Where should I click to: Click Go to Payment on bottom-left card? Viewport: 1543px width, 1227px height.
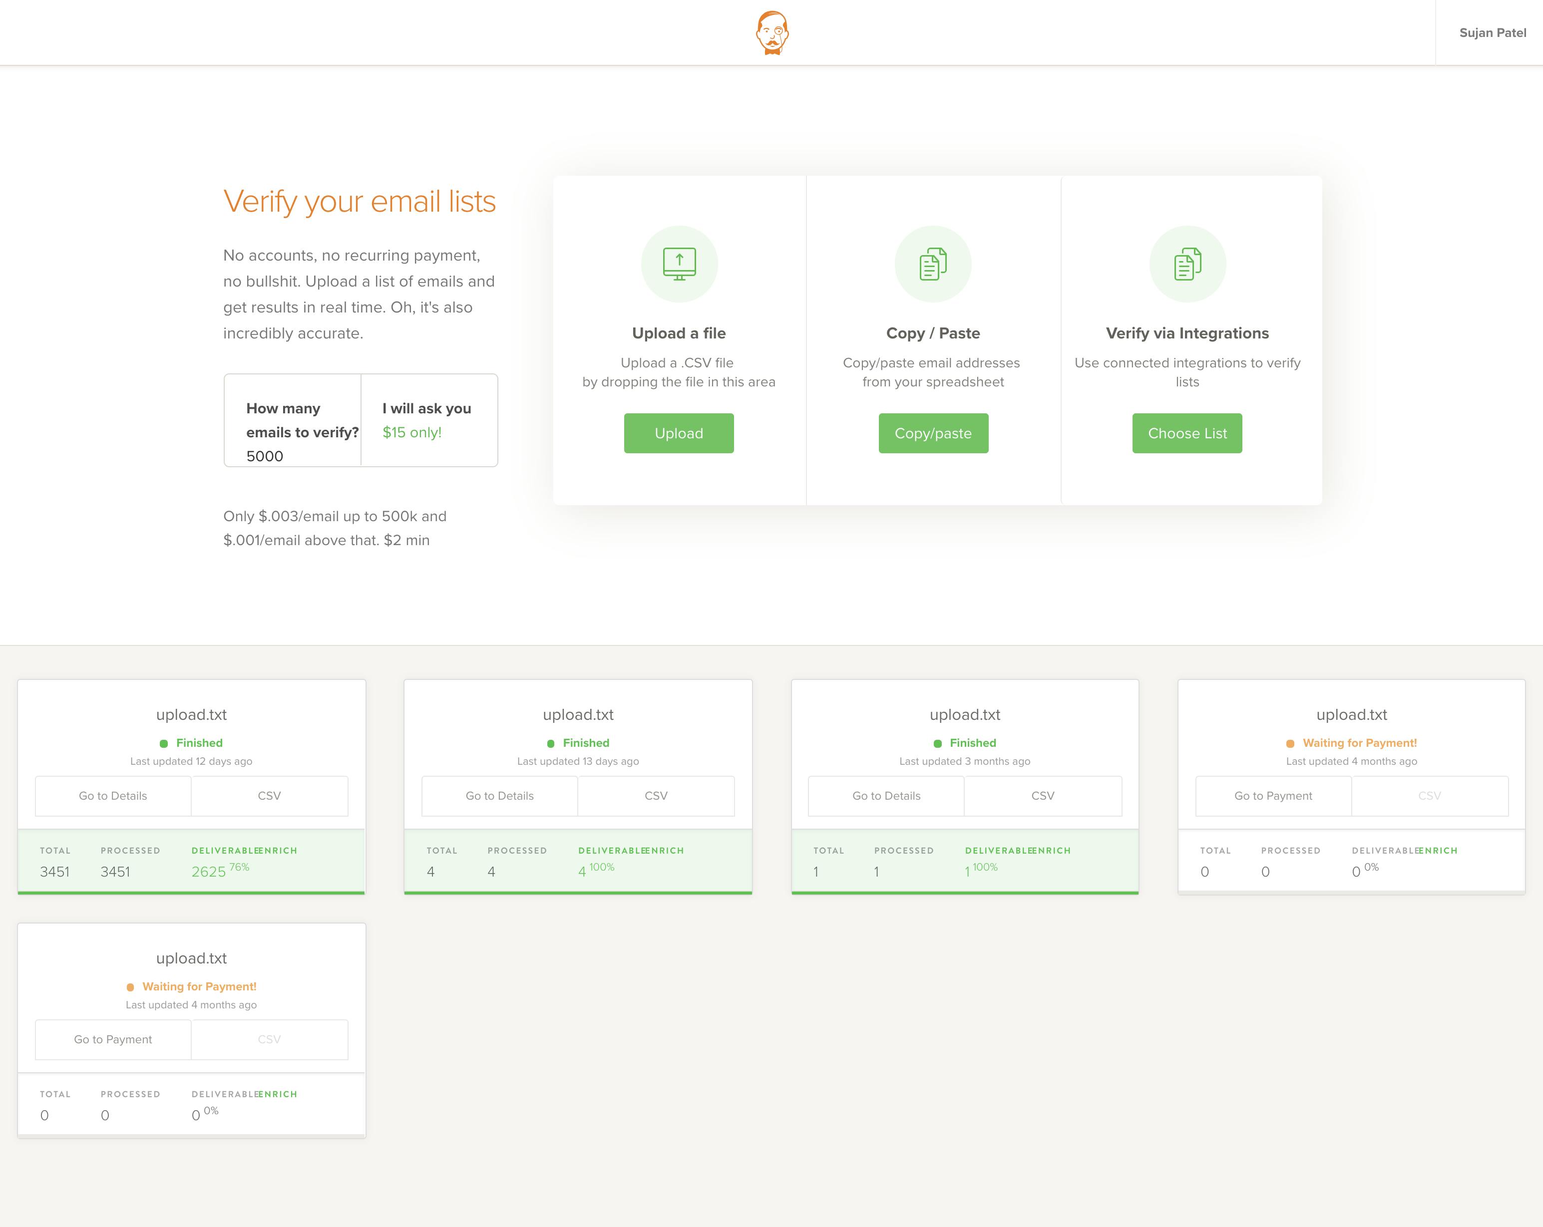(113, 1039)
